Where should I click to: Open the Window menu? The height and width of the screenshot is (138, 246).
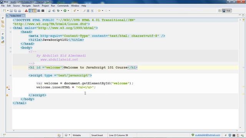point(75,6)
